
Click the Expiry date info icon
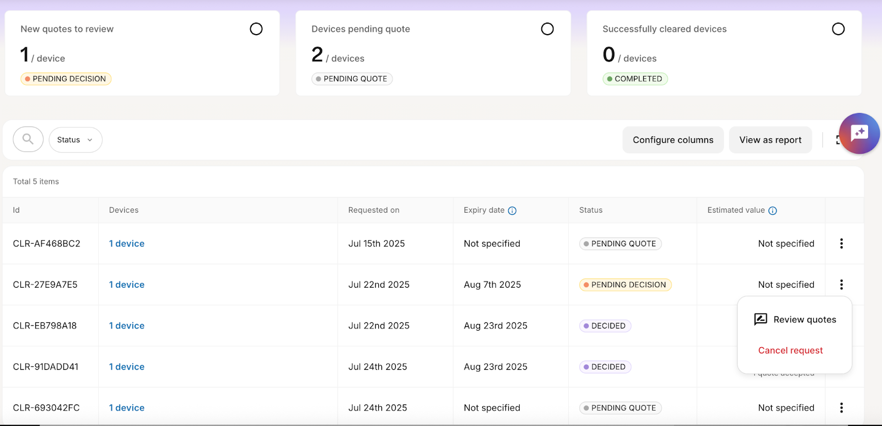point(512,211)
